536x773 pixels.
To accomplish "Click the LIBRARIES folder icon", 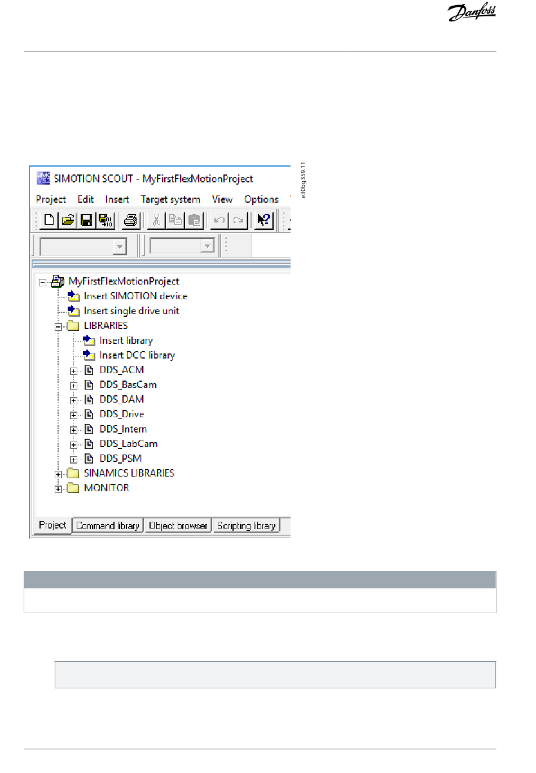I will coord(73,325).
